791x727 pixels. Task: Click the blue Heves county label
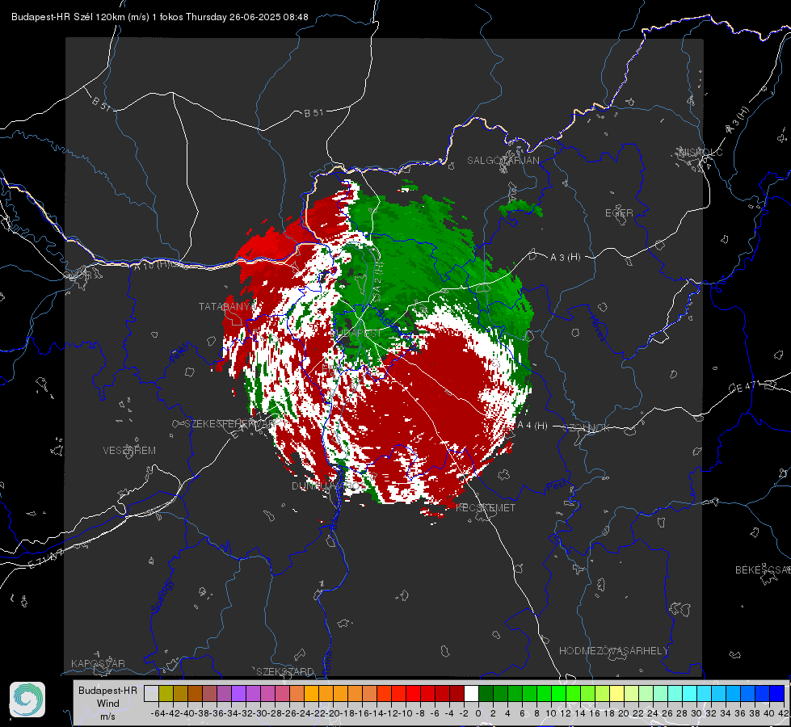coord(598,328)
